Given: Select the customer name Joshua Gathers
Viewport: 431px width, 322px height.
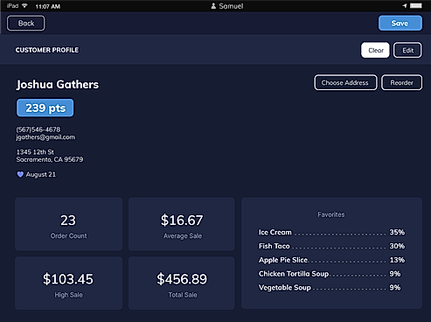Looking at the screenshot, I should pos(58,84).
